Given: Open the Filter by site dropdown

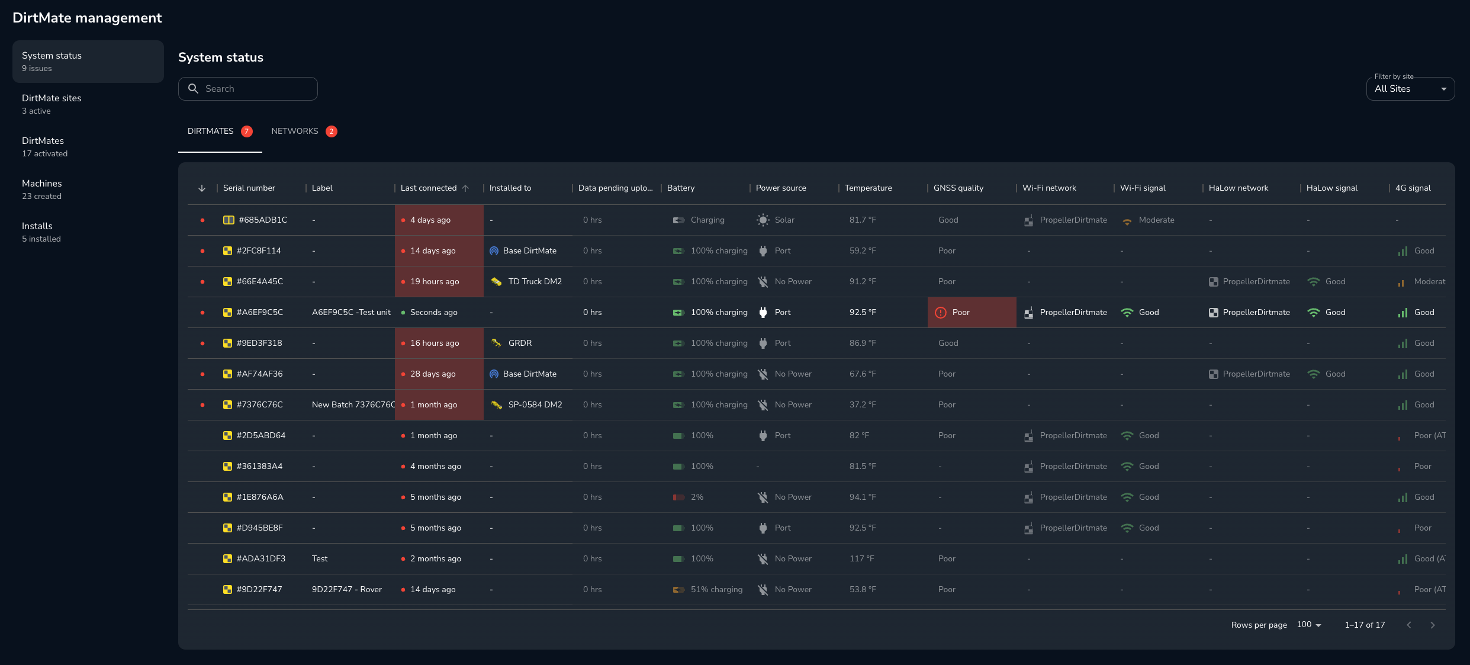Looking at the screenshot, I should point(1410,89).
